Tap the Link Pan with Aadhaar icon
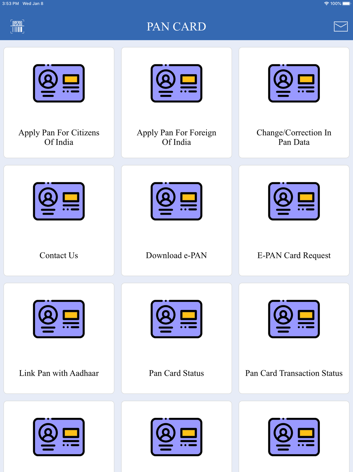Viewport: 353px width, 472px height. pyautogui.click(x=59, y=319)
